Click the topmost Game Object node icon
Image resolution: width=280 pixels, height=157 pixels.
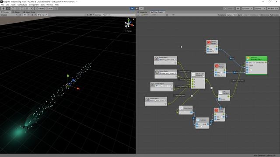tap(157, 58)
